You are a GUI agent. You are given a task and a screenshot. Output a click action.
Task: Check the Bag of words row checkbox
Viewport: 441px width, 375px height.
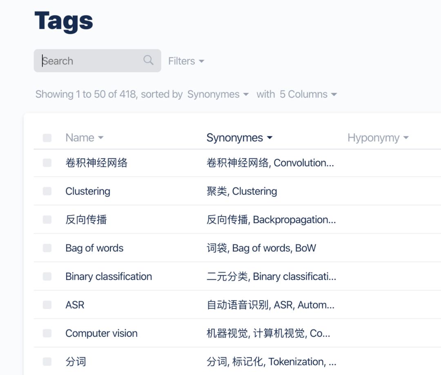[x=47, y=248]
